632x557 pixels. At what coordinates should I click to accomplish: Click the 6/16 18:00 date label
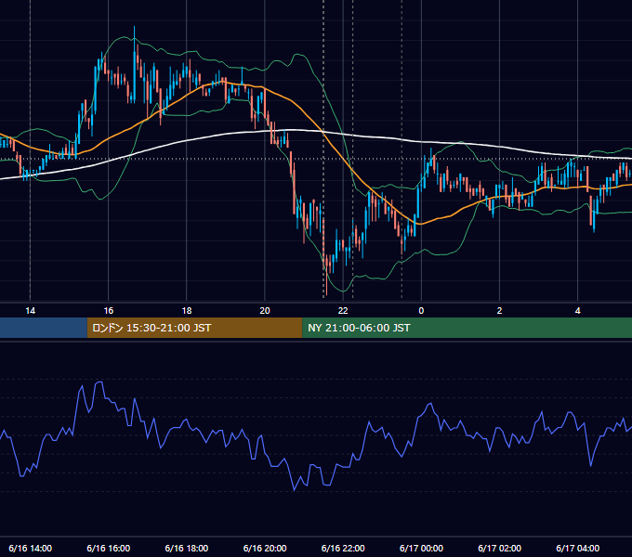pos(187,548)
